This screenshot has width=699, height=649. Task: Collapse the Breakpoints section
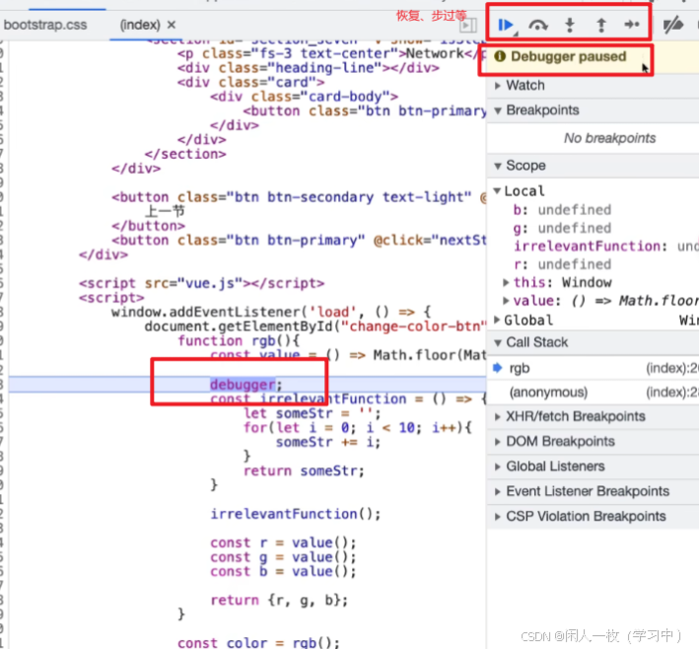[498, 110]
